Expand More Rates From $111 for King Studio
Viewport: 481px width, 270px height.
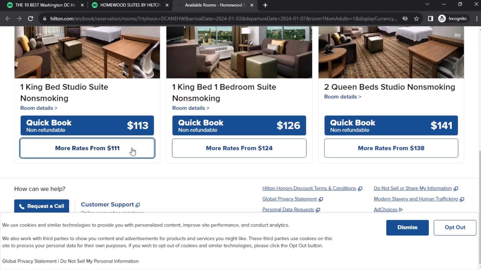[87, 148]
